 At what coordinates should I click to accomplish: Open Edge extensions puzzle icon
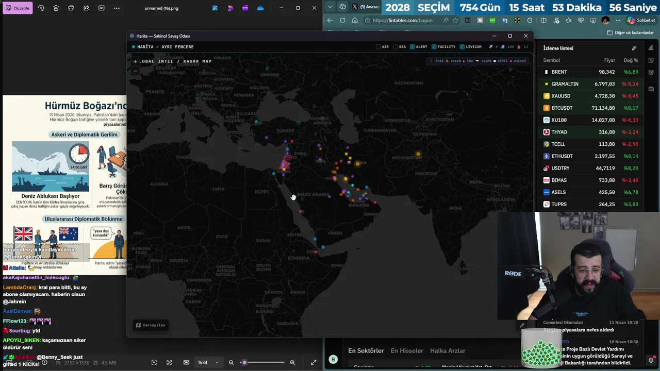click(x=531, y=21)
